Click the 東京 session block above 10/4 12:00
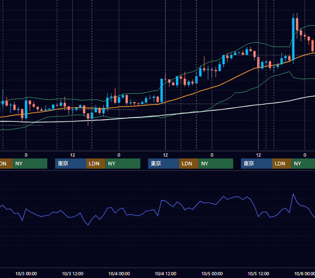The image size is (315, 278). pyautogui.click(x=164, y=164)
